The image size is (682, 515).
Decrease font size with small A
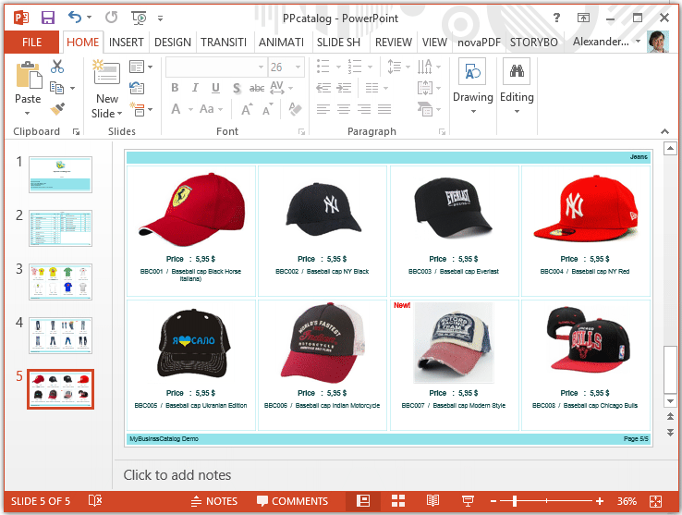click(x=267, y=109)
